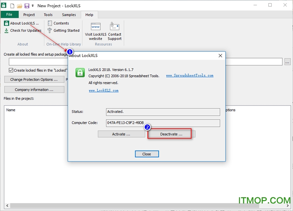This screenshot has width=293, height=211.
Task: Open About LockXLS from the ribbon
Action: click(21, 23)
